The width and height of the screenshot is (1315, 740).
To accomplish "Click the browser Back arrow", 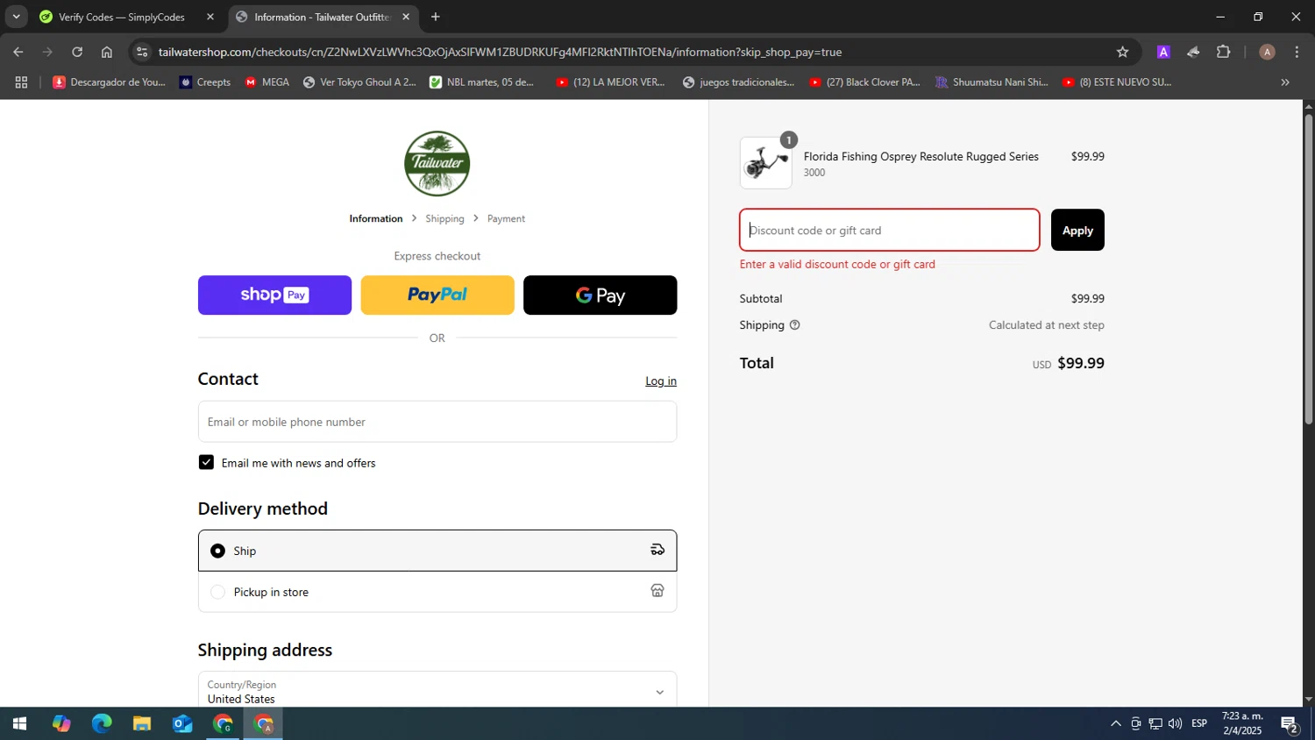I will point(18,52).
